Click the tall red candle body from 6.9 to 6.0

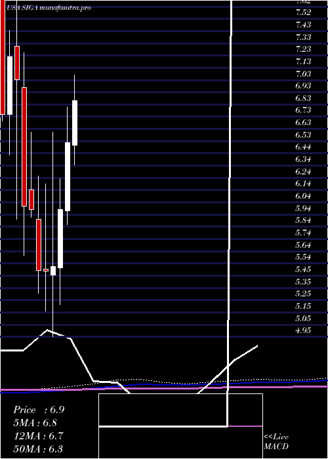click(24, 147)
